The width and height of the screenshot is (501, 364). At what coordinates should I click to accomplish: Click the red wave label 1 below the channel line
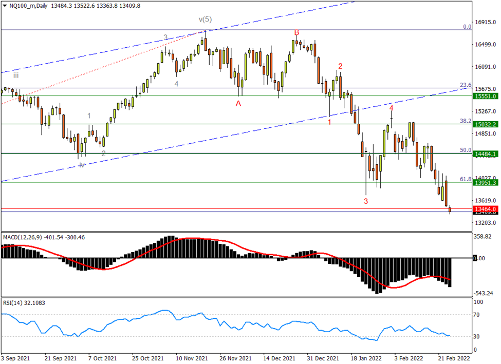[329, 122]
